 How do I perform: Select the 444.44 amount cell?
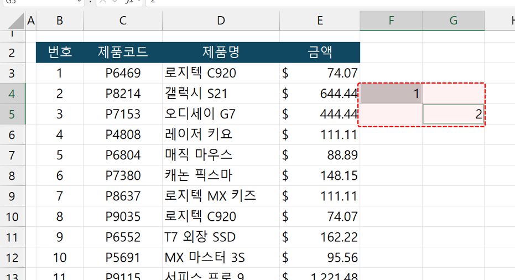(x=320, y=114)
